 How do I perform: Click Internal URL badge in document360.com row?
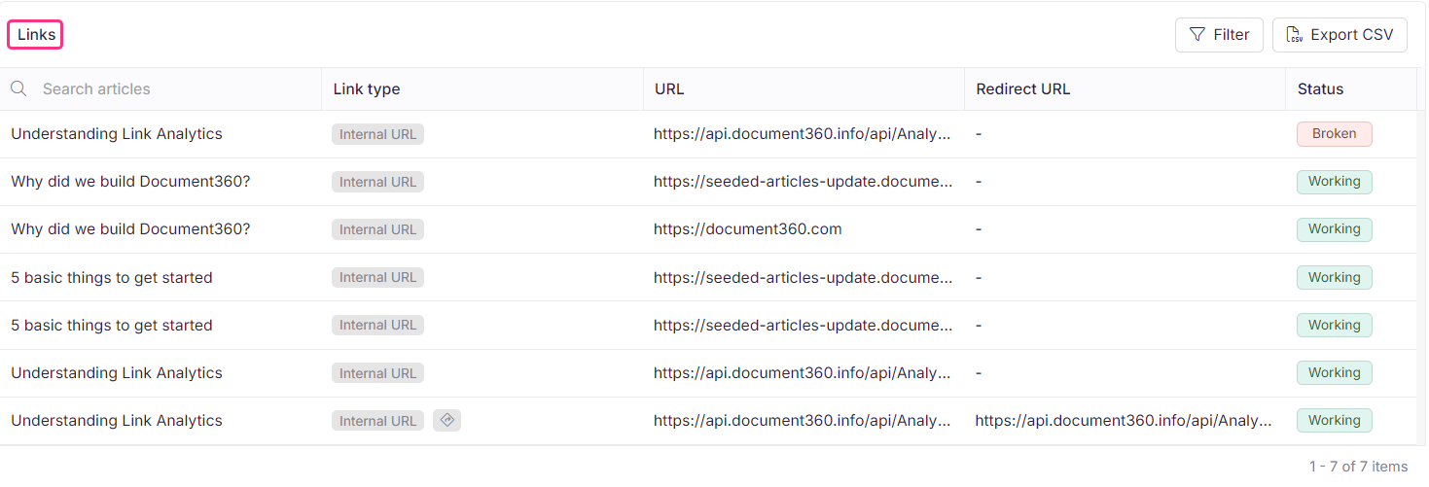pos(377,229)
